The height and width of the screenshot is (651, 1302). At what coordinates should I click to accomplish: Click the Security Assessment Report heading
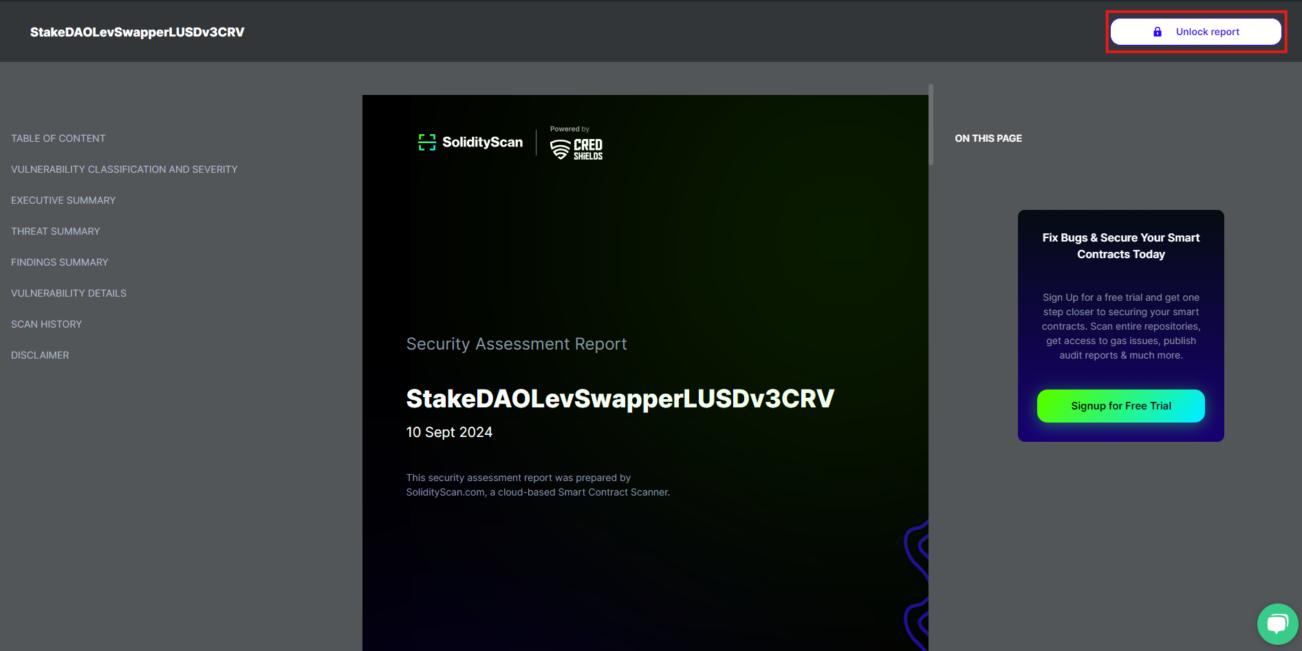[516, 344]
